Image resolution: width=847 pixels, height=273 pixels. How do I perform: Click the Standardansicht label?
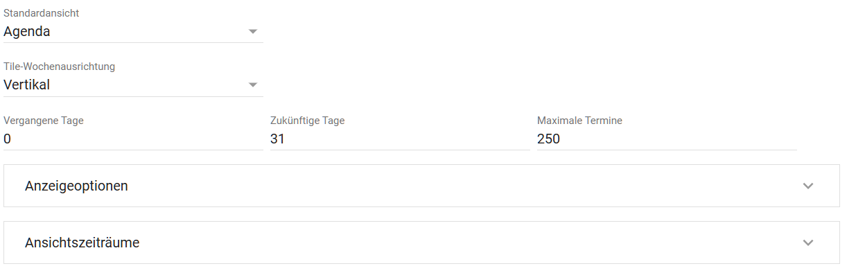pyautogui.click(x=41, y=13)
